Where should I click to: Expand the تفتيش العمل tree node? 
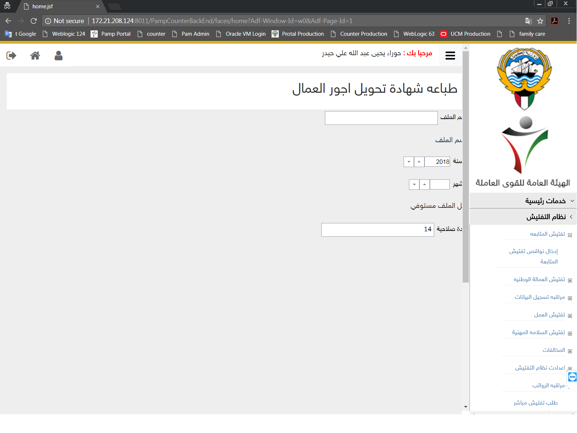click(x=570, y=316)
